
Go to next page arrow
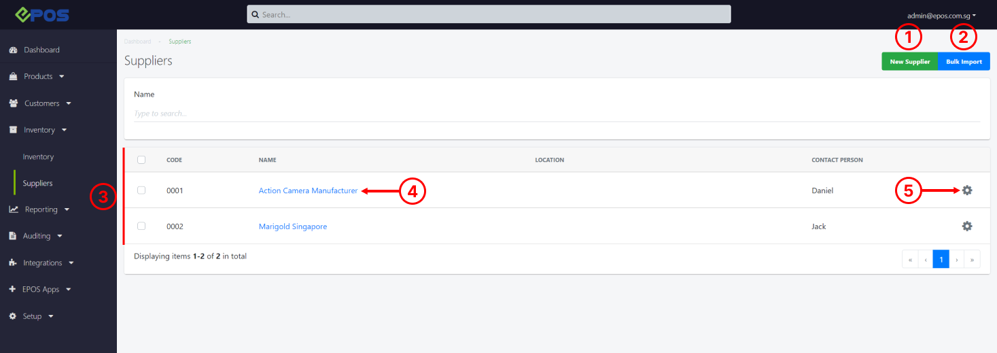pos(957,259)
